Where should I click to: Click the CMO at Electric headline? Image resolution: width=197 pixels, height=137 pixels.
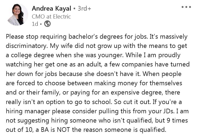tap(51, 16)
